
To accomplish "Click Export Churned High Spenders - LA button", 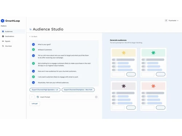I will point(45,90).
